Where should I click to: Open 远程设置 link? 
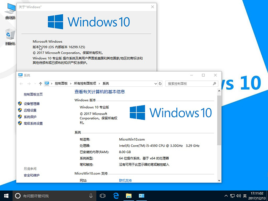30,110
